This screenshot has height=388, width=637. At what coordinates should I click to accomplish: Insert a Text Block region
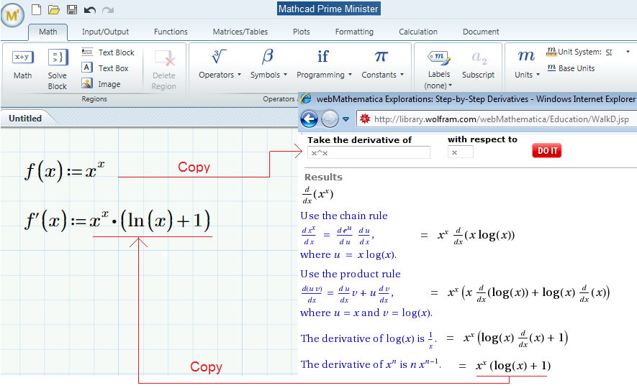pyautogui.click(x=108, y=52)
